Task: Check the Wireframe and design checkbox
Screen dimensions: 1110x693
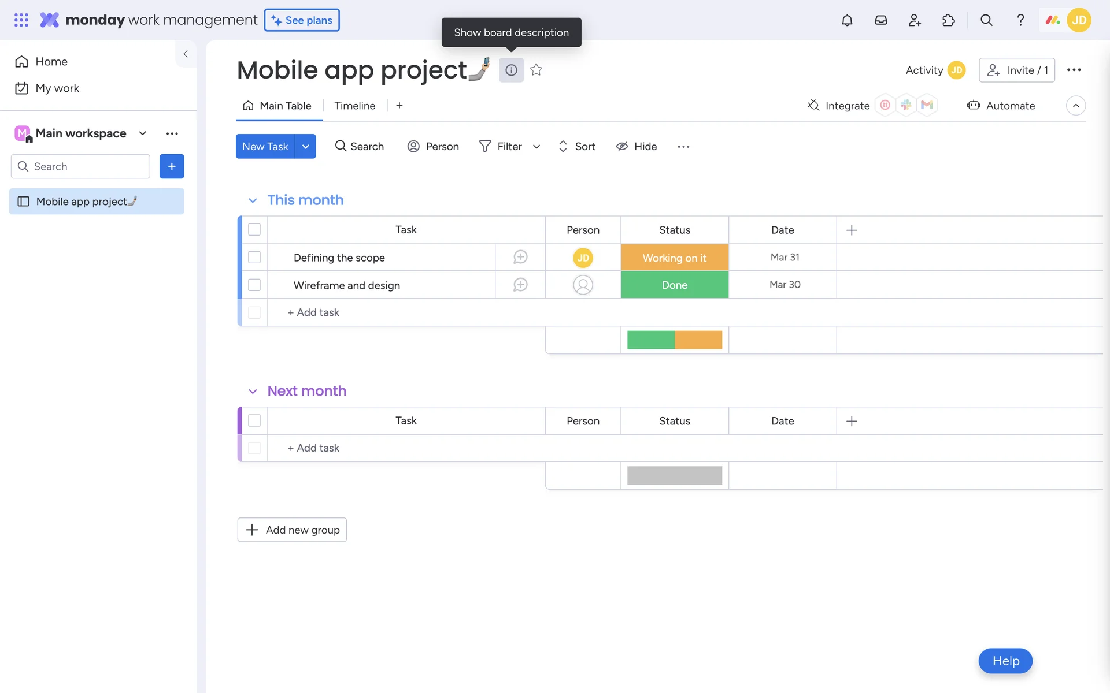Action: 254,285
